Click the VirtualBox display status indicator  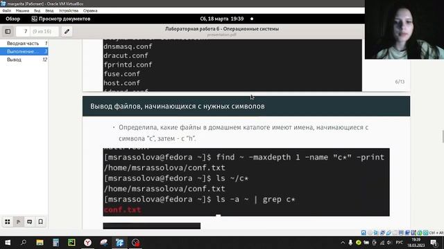point(401,232)
